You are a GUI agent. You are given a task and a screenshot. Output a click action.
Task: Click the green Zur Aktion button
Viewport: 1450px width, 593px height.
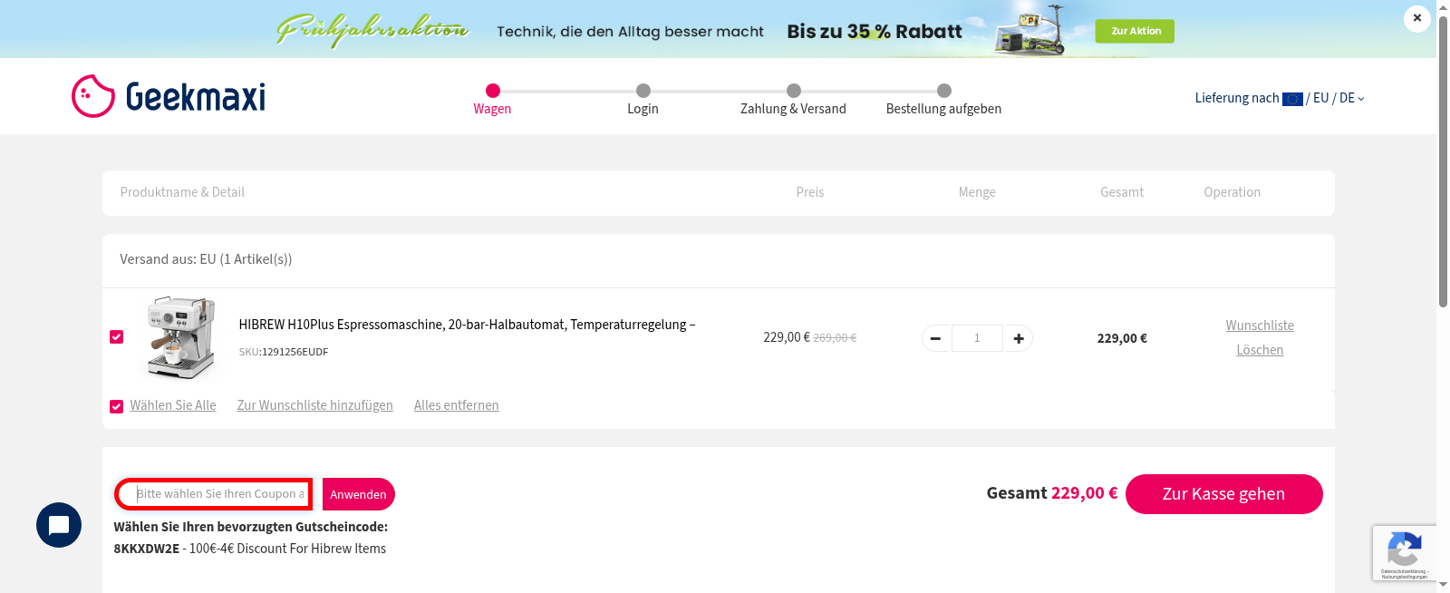[x=1135, y=31]
